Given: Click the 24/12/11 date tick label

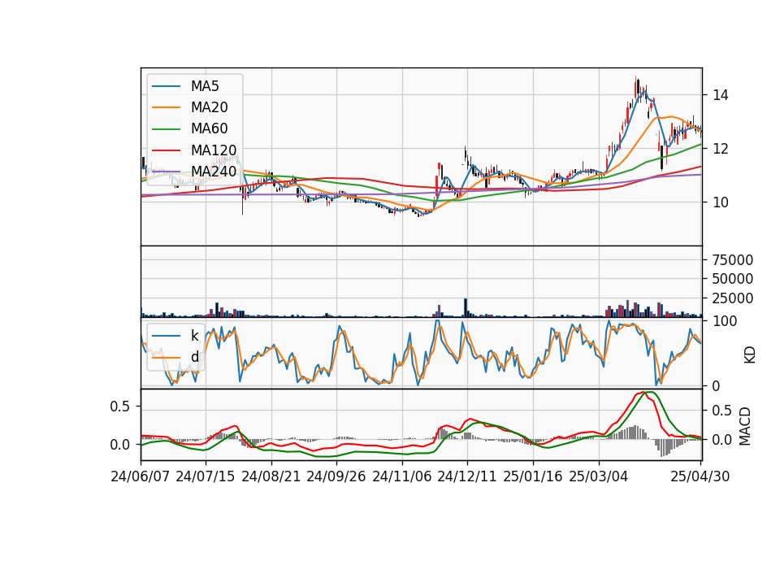Looking at the screenshot, I should click(467, 476).
